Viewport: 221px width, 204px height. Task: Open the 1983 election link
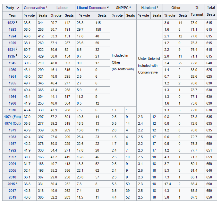(13, 137)
